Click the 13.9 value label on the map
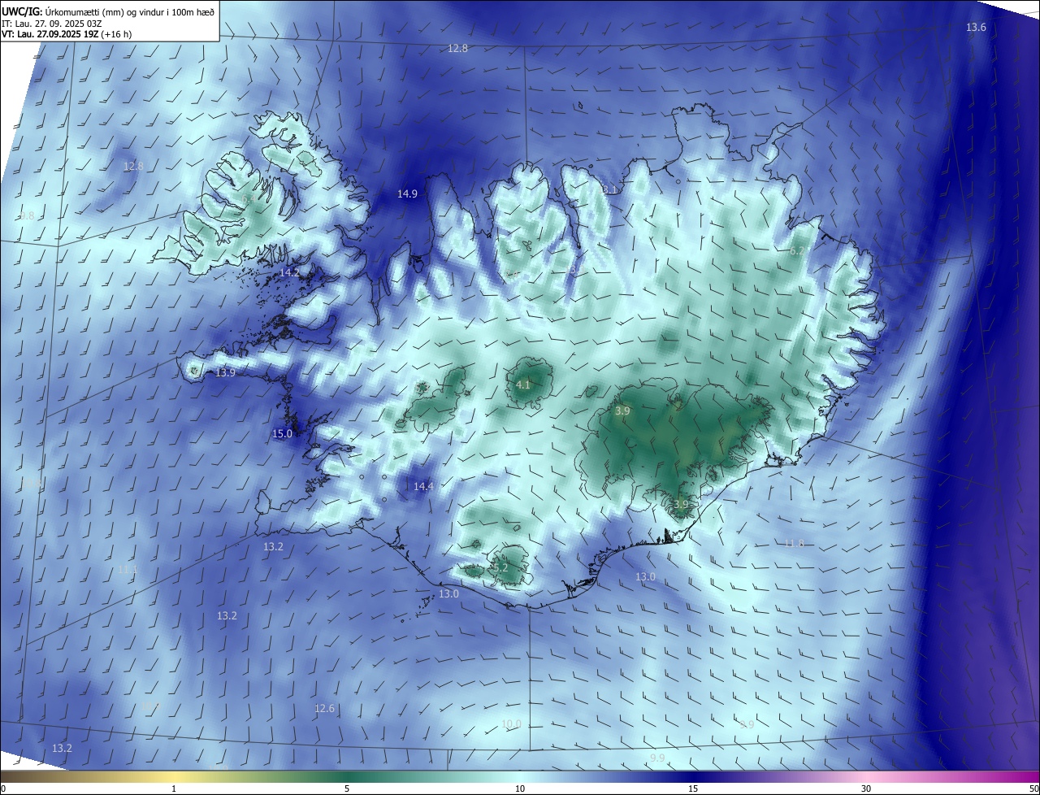The height and width of the screenshot is (795, 1040). click(225, 373)
